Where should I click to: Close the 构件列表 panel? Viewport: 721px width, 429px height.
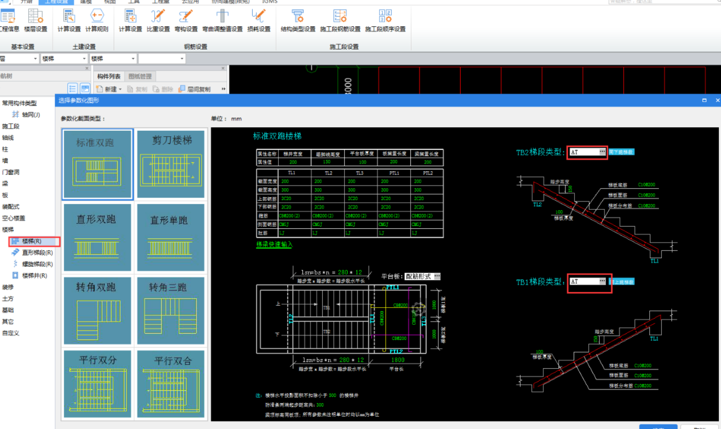(x=223, y=68)
